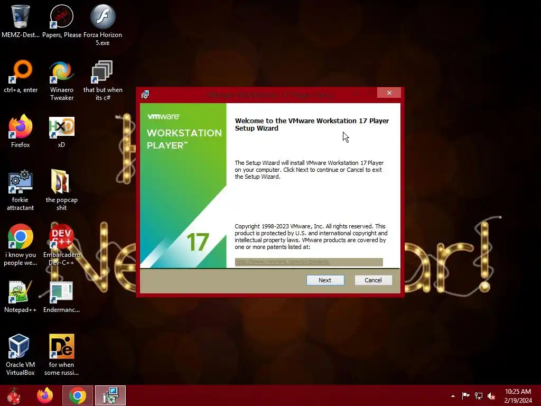Select the forkie attractant desktop icon

(x=21, y=190)
